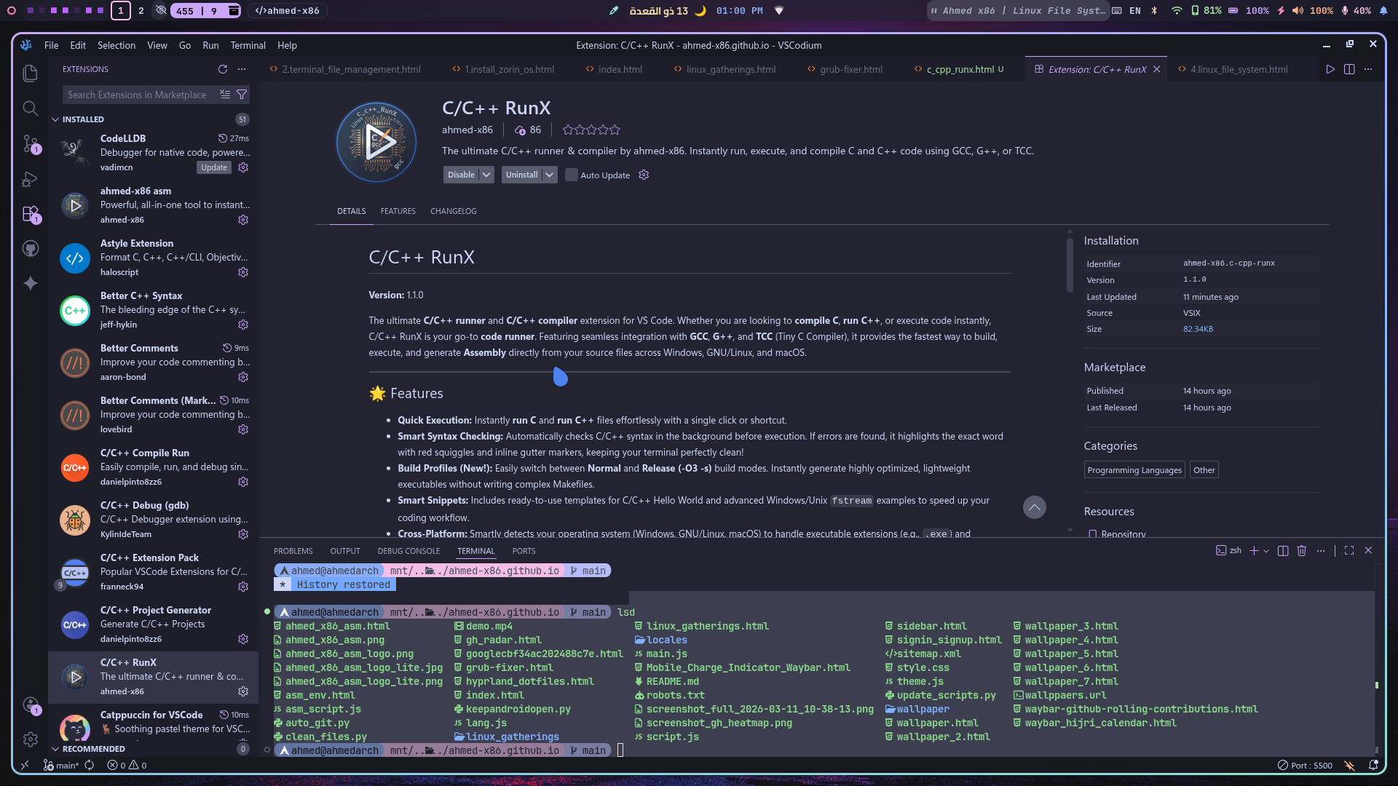
Task: Open the manage gear for C/C++ Compile Run
Action: click(x=243, y=482)
